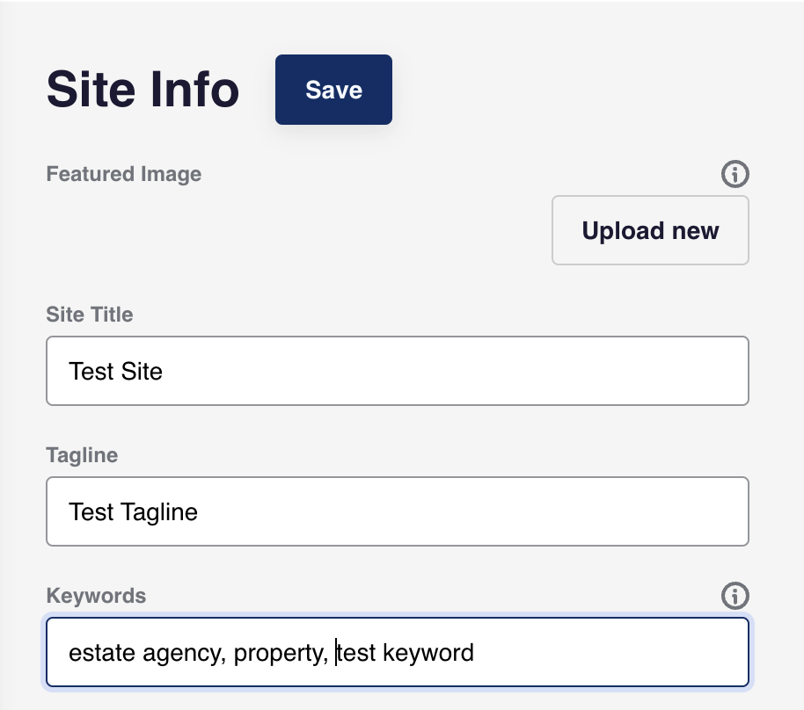The width and height of the screenshot is (804, 710).
Task: Focus the Tagline input field
Action: pyautogui.click(x=397, y=511)
